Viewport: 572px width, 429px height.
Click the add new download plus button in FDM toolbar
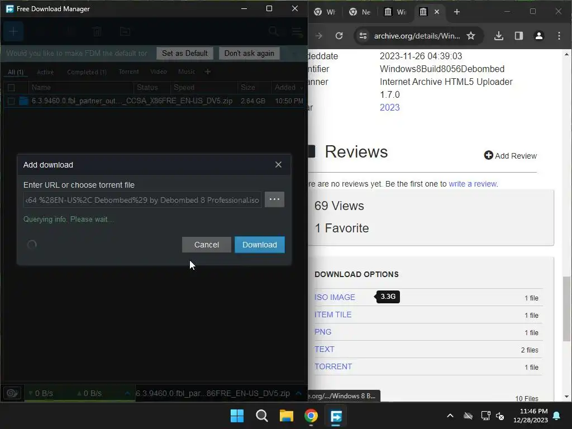(13, 31)
